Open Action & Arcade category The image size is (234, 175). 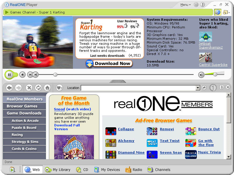tap(24, 121)
